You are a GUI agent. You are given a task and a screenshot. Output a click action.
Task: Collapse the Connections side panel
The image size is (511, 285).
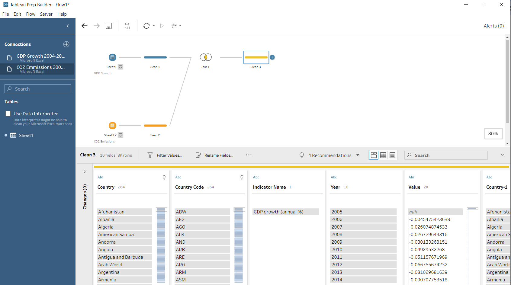pyautogui.click(x=68, y=26)
